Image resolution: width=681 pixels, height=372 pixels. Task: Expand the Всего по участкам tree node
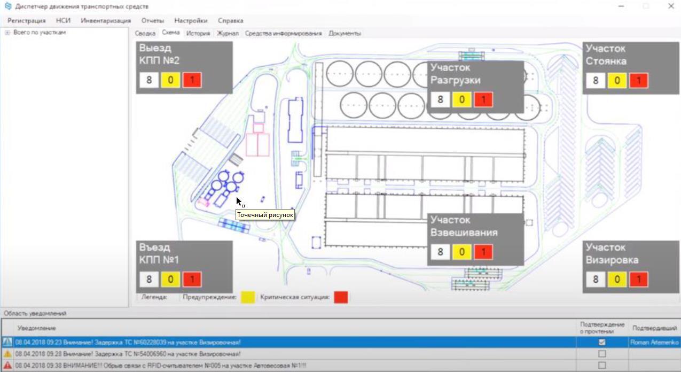tap(7, 33)
